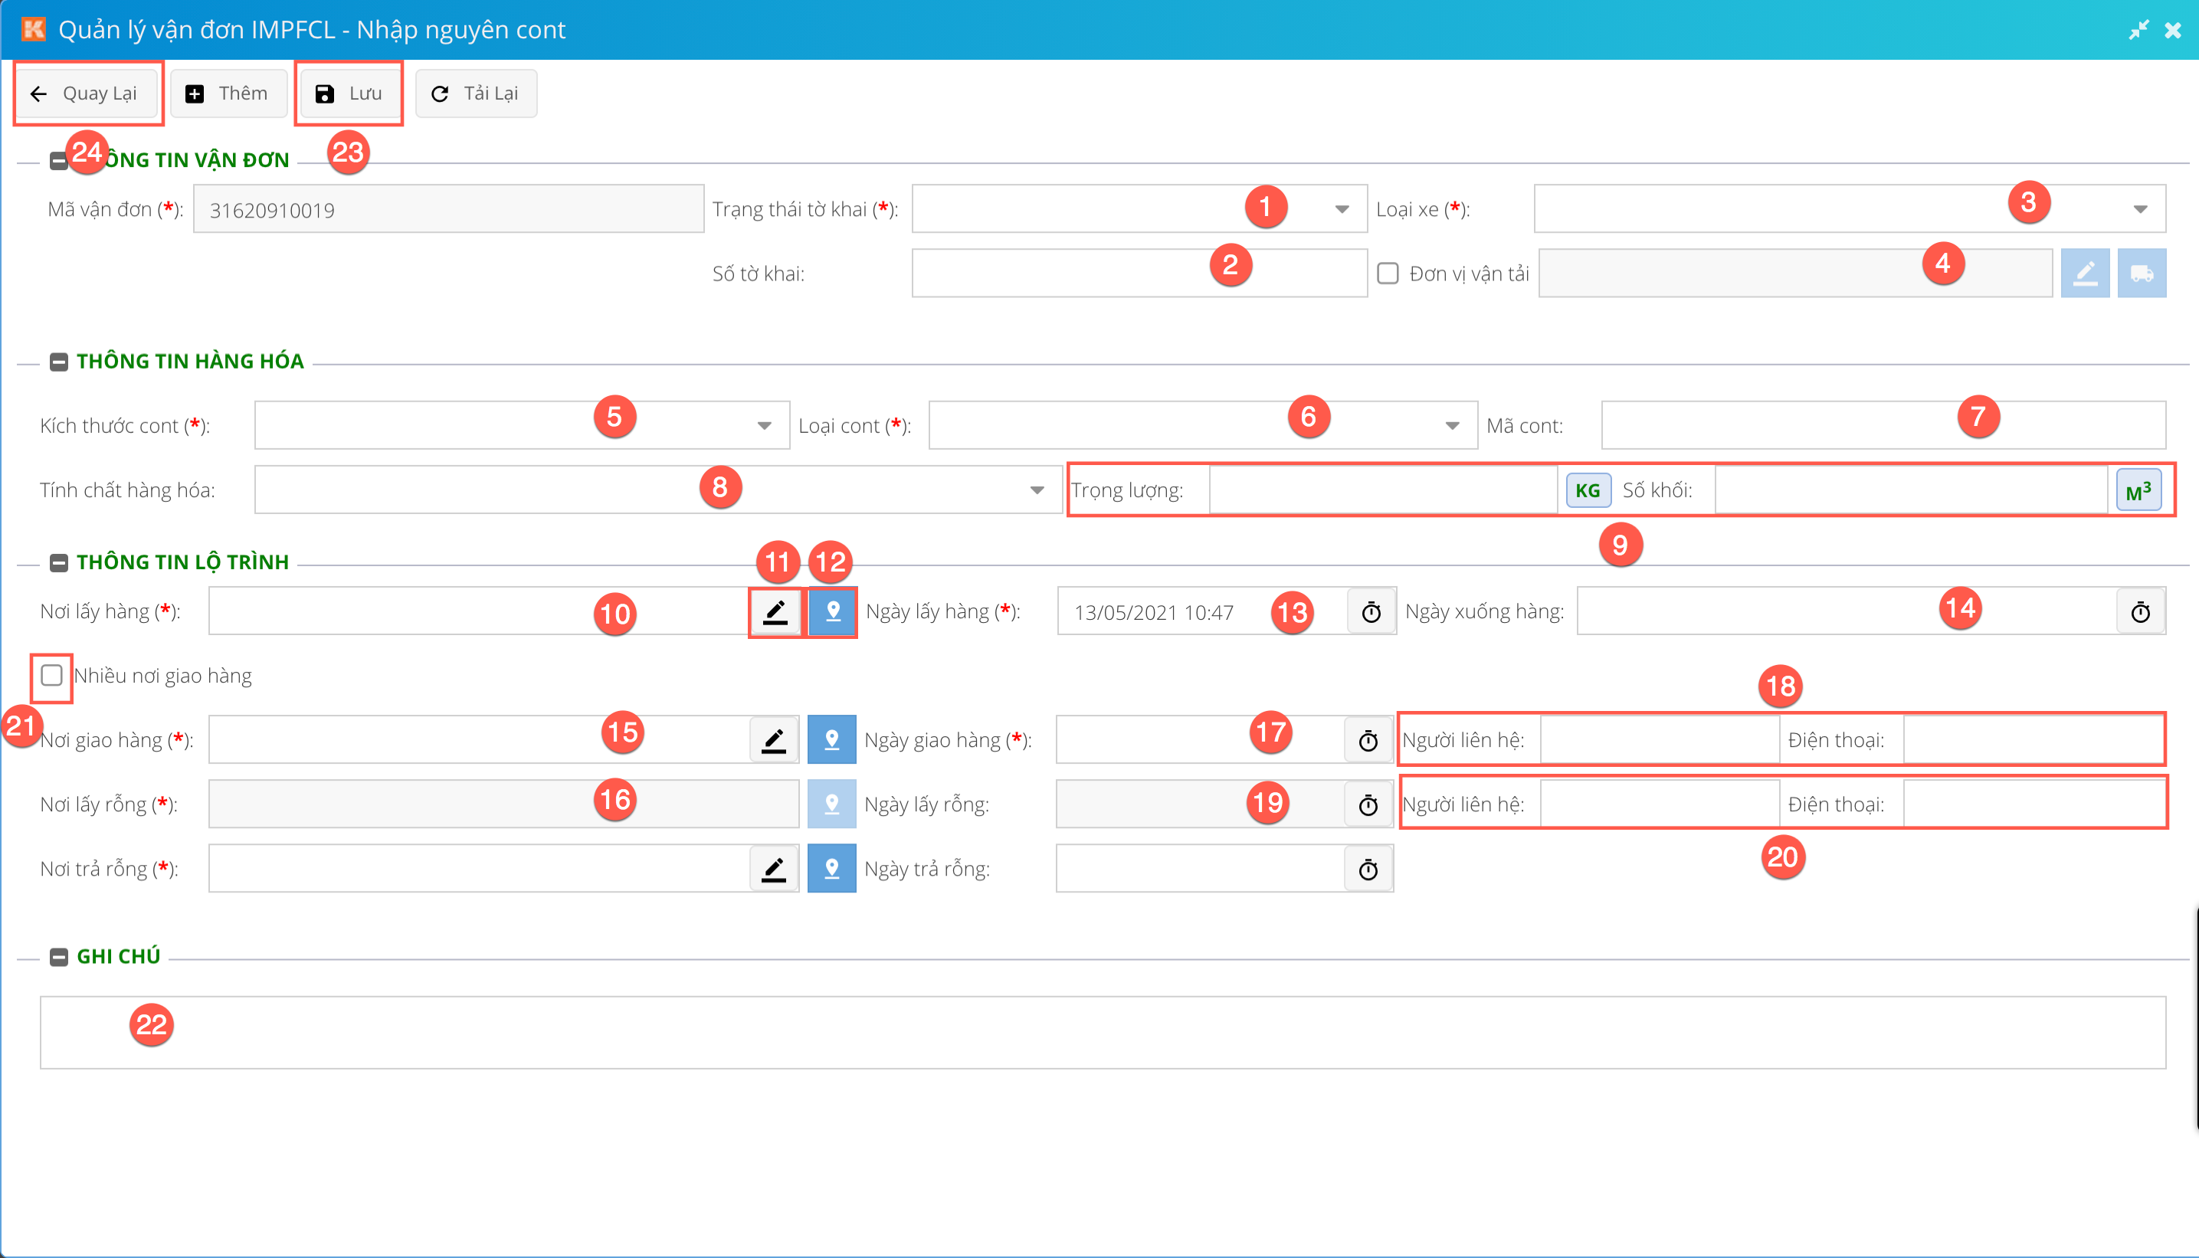Click the Tải Lại reload button
The height and width of the screenshot is (1258, 2199).
[x=475, y=93]
